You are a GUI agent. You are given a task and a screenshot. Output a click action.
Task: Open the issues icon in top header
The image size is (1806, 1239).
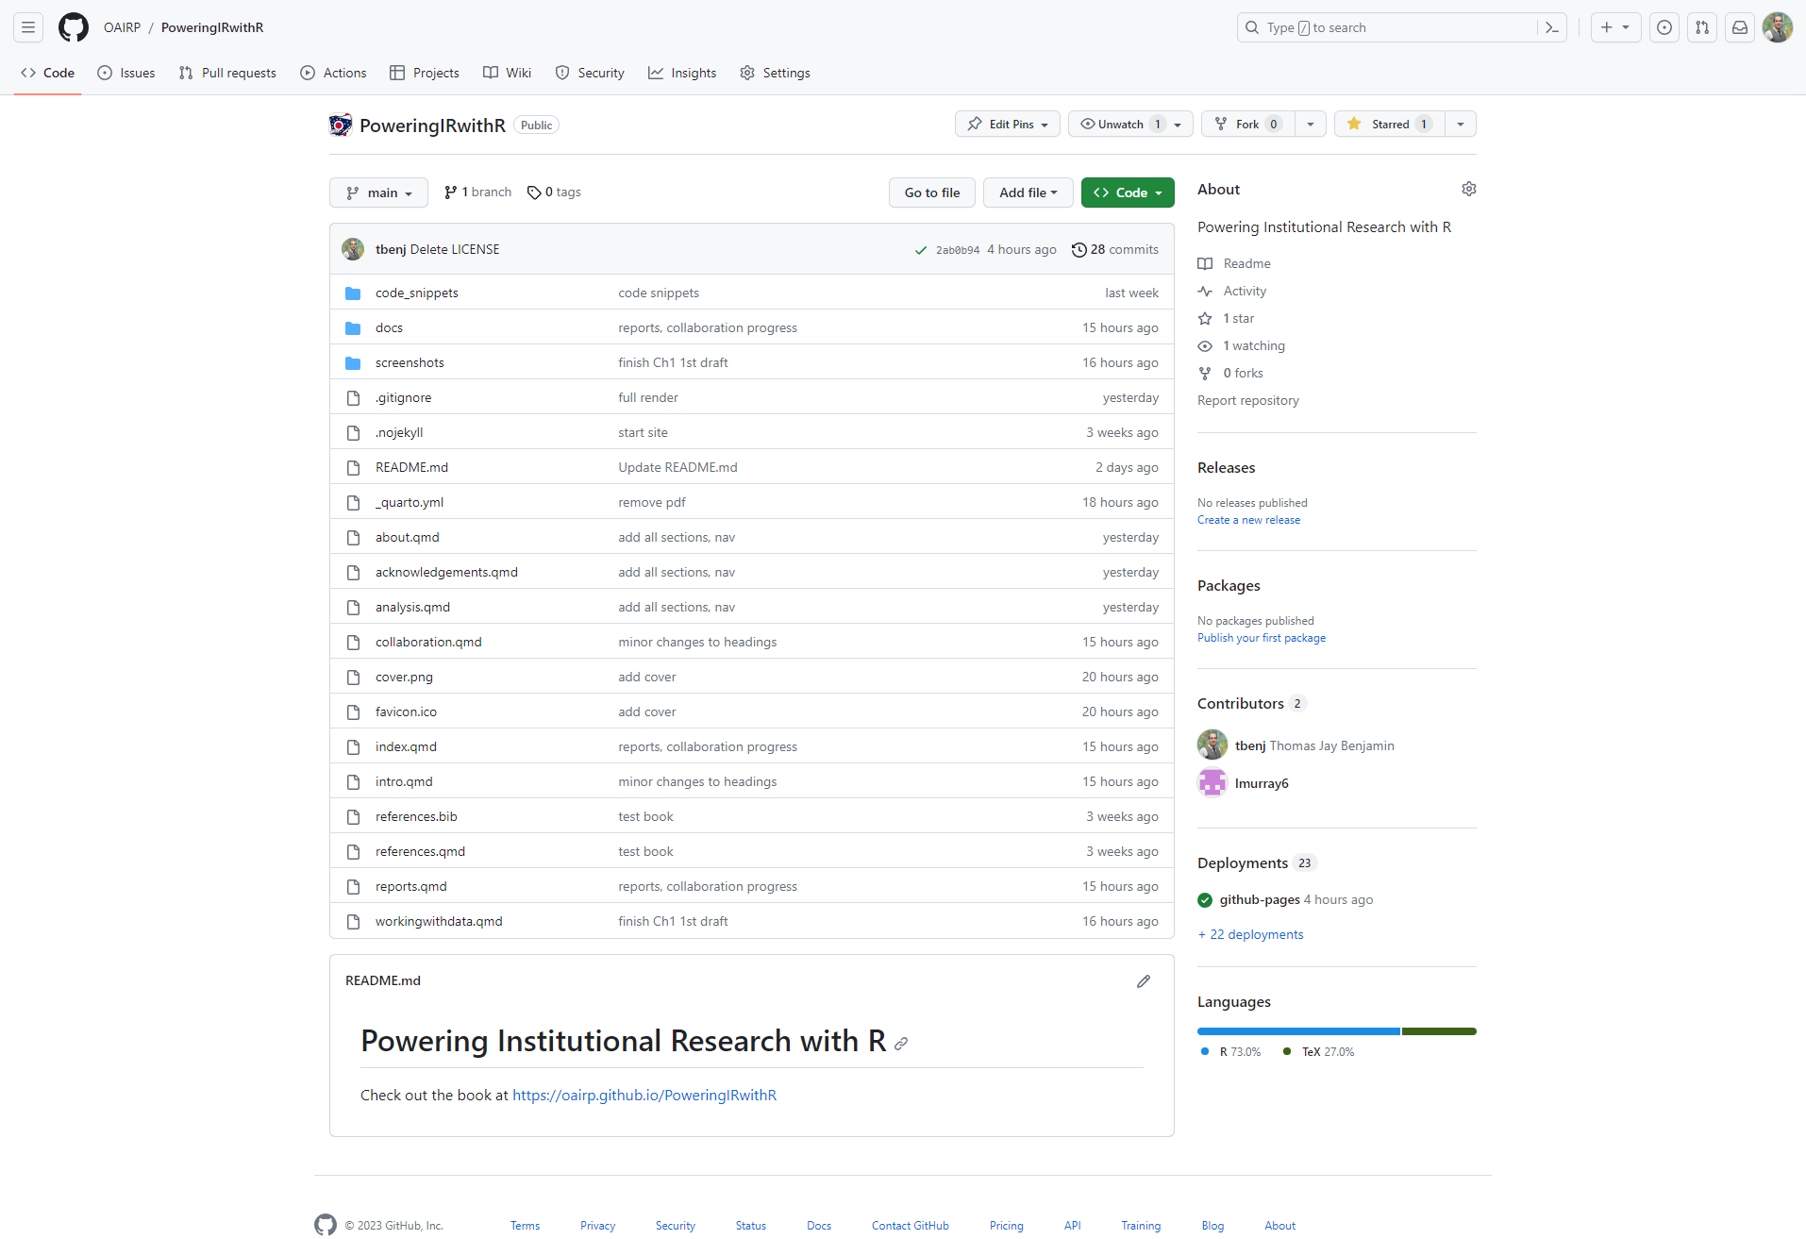[1664, 27]
